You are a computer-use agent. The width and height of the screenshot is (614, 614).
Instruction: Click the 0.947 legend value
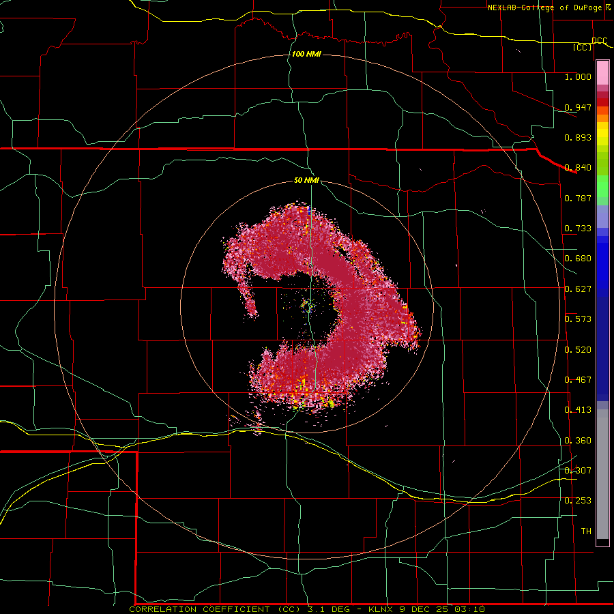click(x=578, y=107)
